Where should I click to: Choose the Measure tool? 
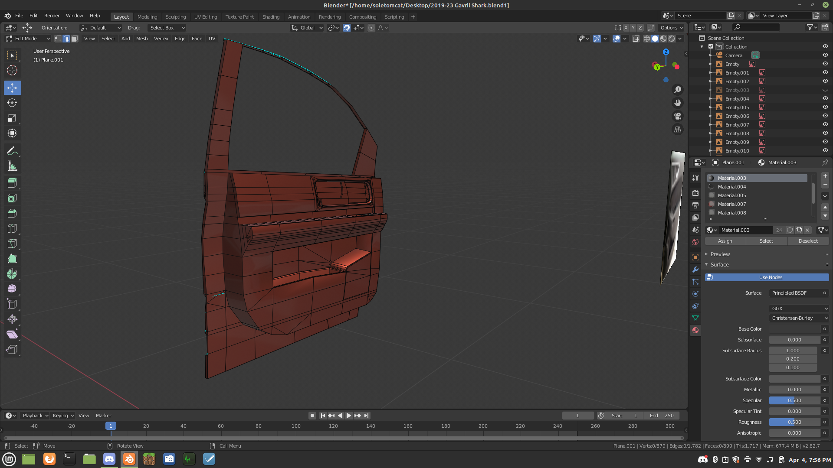click(x=12, y=166)
